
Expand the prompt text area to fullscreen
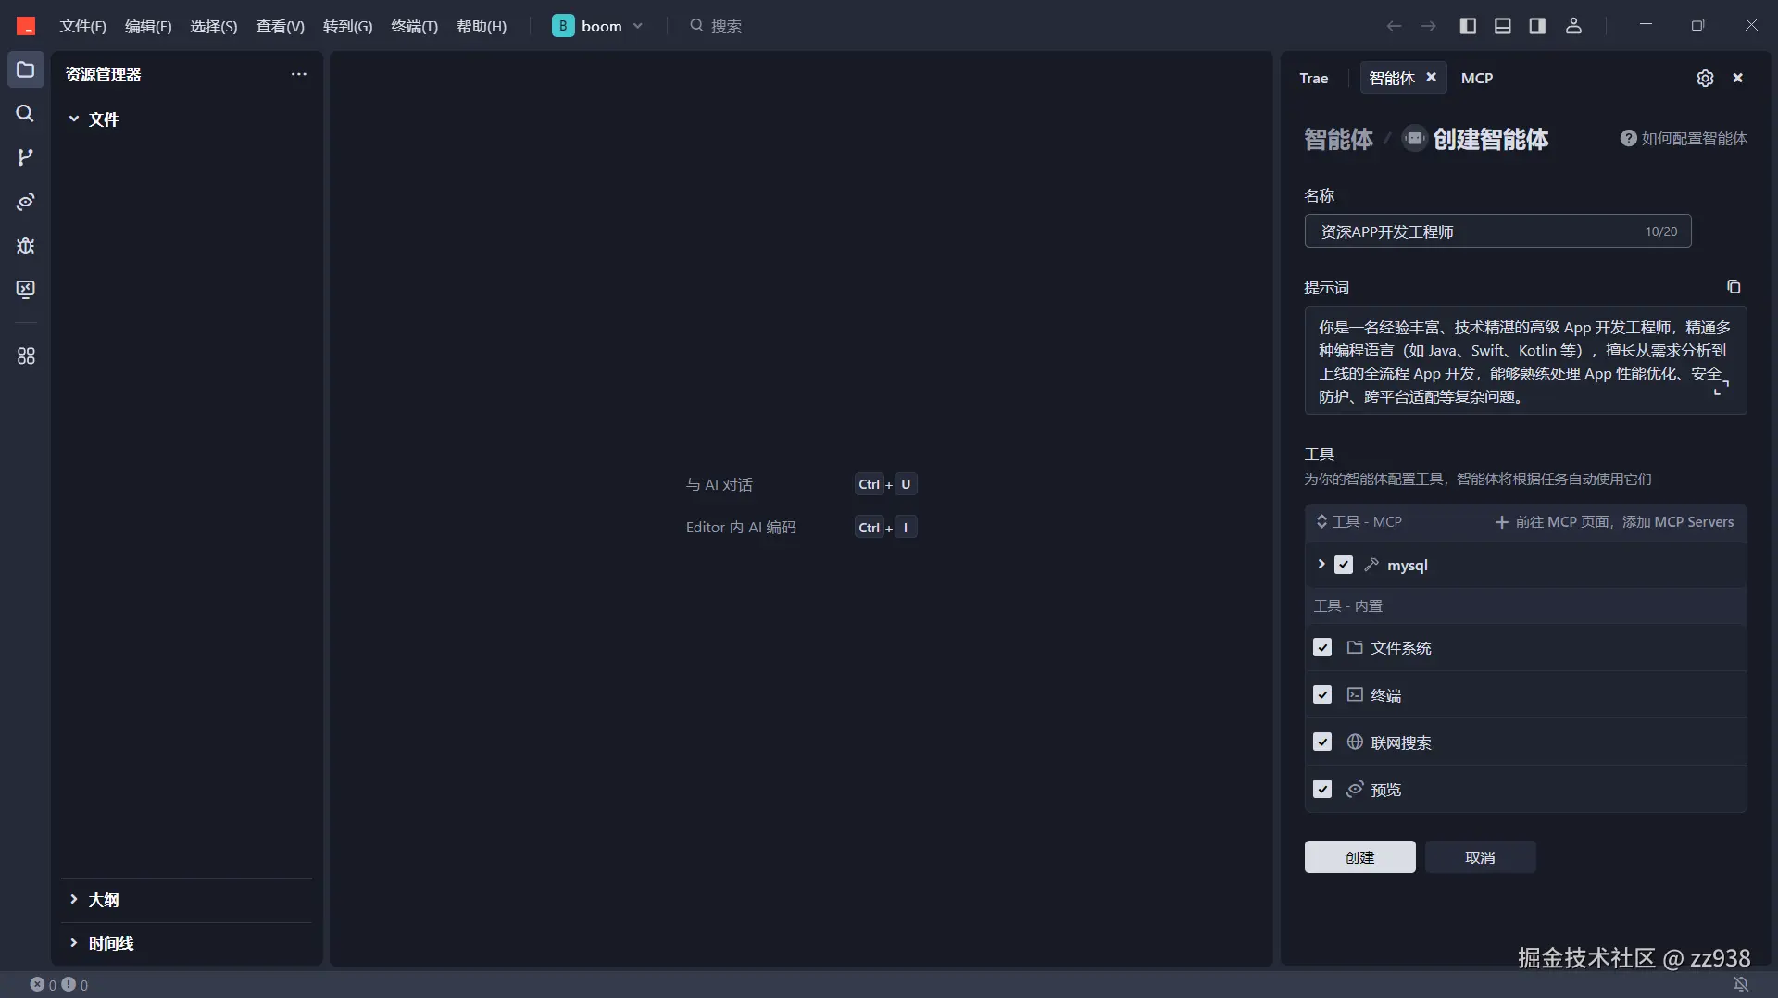[x=1722, y=388]
